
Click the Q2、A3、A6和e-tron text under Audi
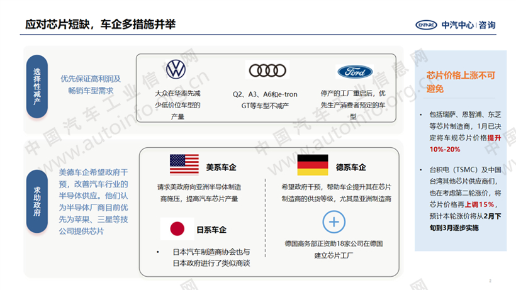pyautogui.click(x=265, y=94)
